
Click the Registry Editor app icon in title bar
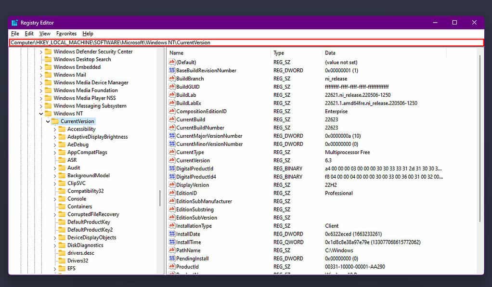click(14, 23)
